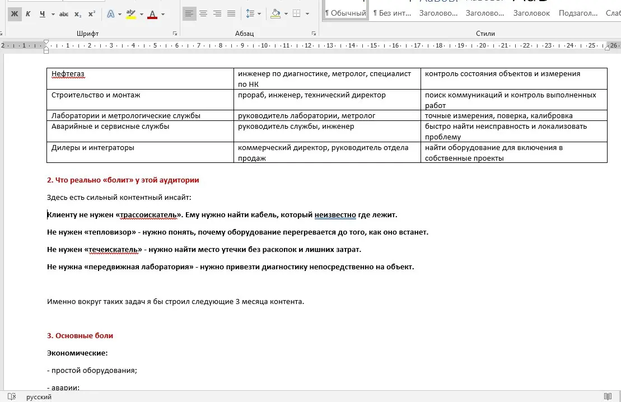This screenshot has height=402, width=621.
Task: Apply paragraph shading fill
Action: pos(276,14)
